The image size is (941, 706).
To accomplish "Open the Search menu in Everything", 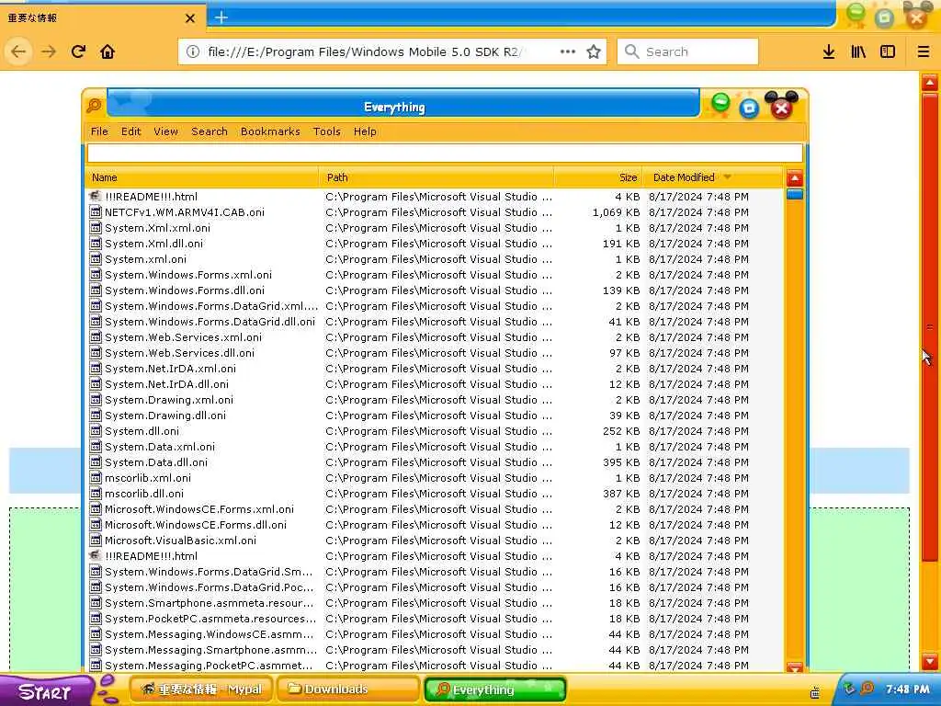I will click(x=210, y=131).
